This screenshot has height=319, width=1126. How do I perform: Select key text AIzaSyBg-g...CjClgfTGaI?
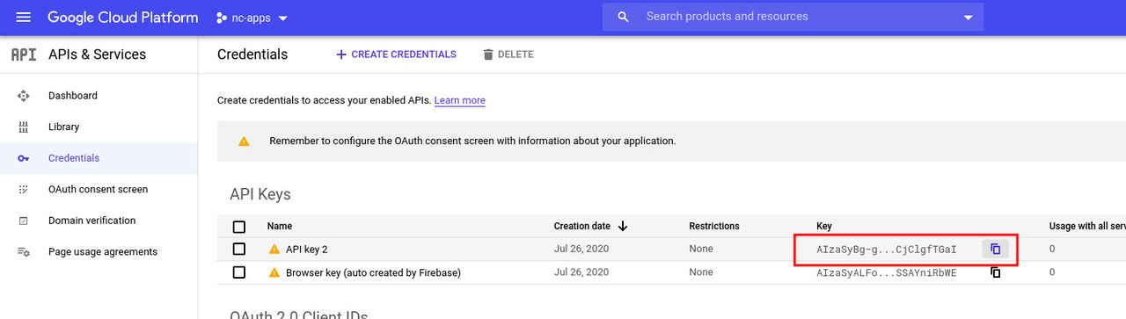coord(887,250)
